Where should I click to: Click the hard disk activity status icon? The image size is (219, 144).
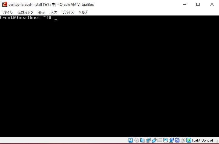coord(130,140)
